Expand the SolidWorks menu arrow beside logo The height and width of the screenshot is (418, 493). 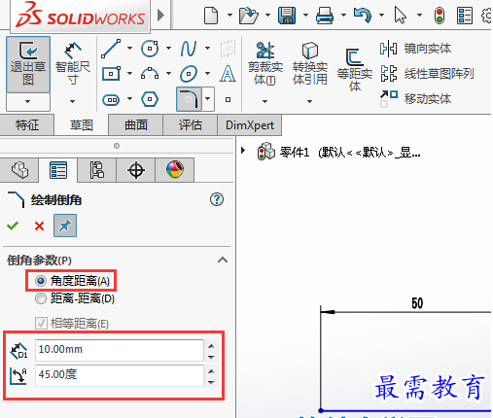pos(160,15)
